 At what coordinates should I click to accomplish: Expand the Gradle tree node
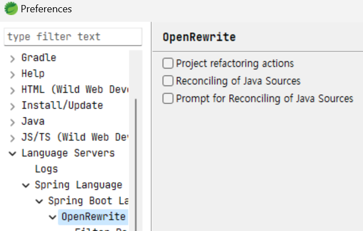12,59
